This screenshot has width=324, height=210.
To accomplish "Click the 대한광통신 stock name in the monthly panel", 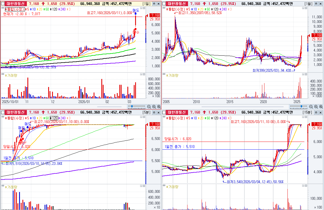I will [177, 4].
